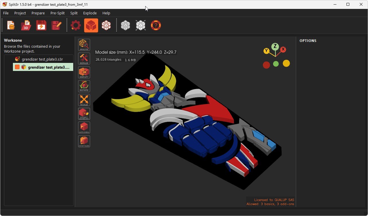This screenshot has height=216, width=368.
Task: Open the Prepare menu
Action: click(x=38, y=13)
